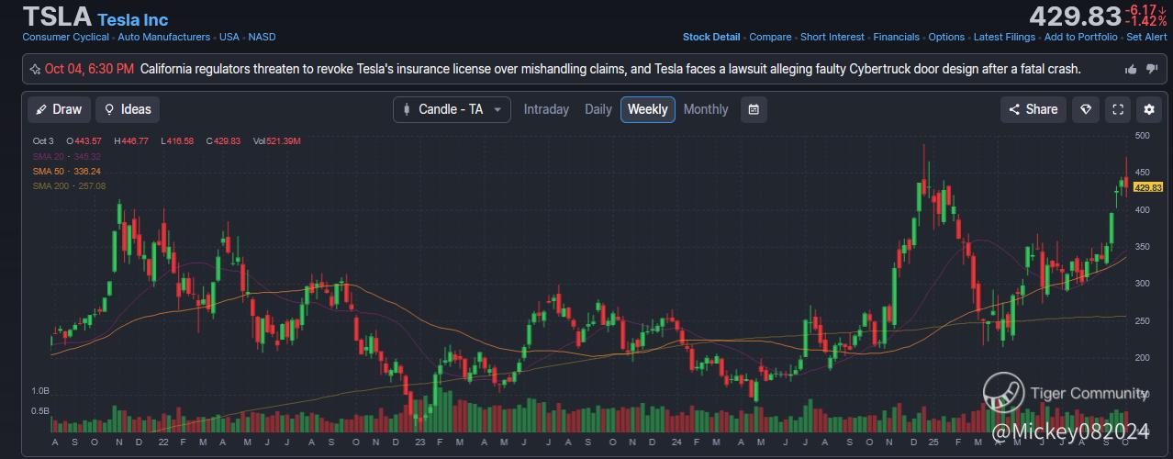Open the NASD exchange link
Viewport: 1173px width, 459px height.
point(262,37)
